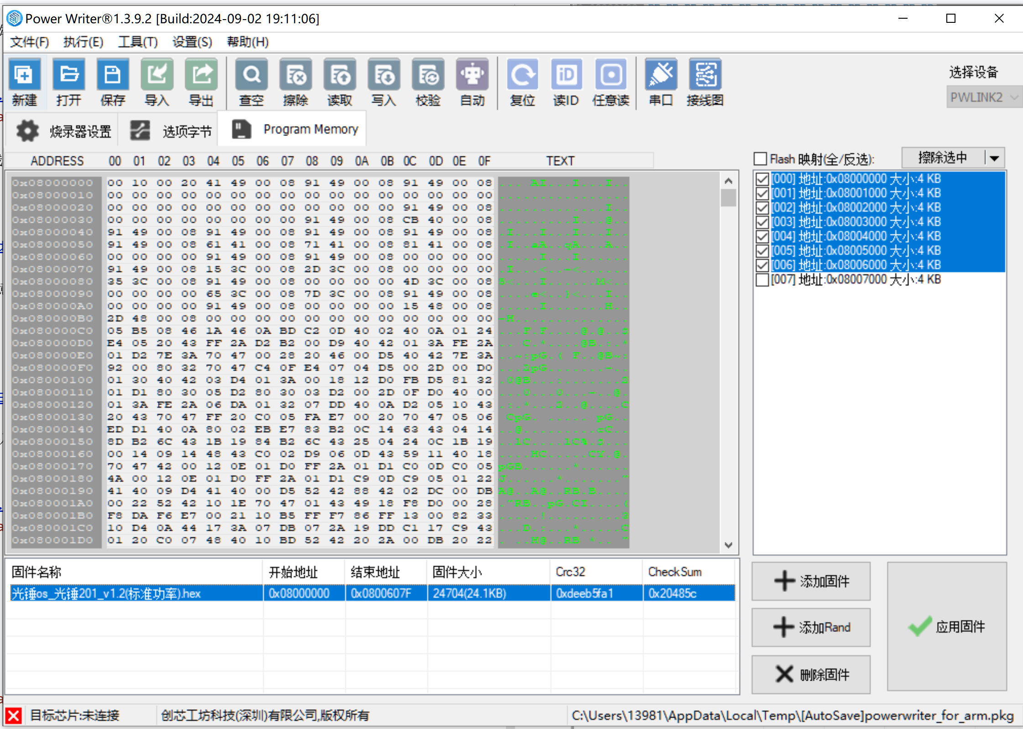
Task: Check sector [007] at 0x08007000
Action: [762, 280]
